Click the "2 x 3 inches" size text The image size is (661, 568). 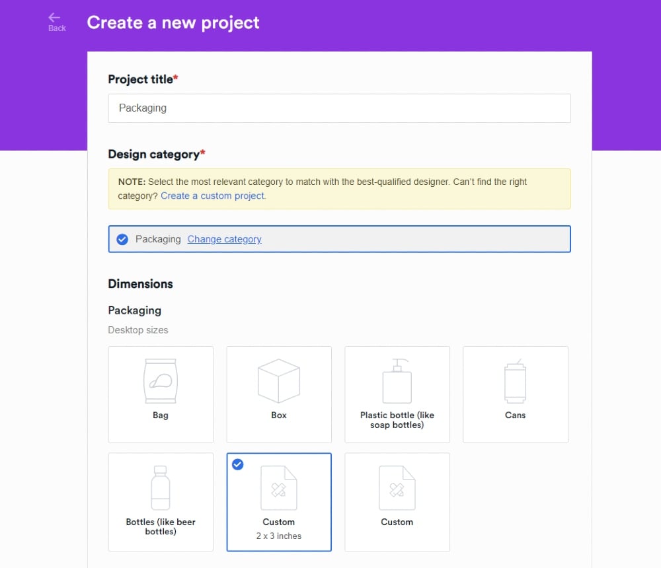[279, 536]
